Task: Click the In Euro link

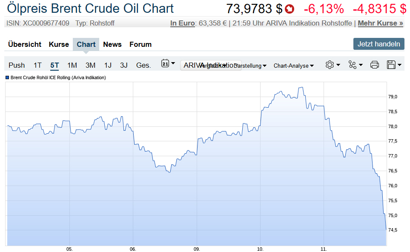Action: click(x=182, y=23)
